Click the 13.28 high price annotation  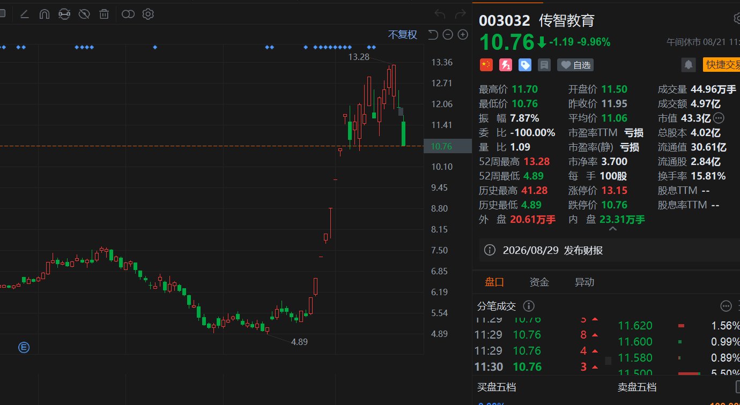click(359, 56)
